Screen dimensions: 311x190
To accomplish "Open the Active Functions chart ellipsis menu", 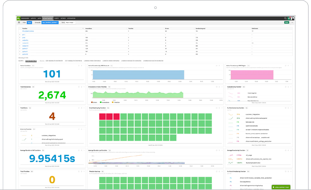I will click(x=84, y=66).
